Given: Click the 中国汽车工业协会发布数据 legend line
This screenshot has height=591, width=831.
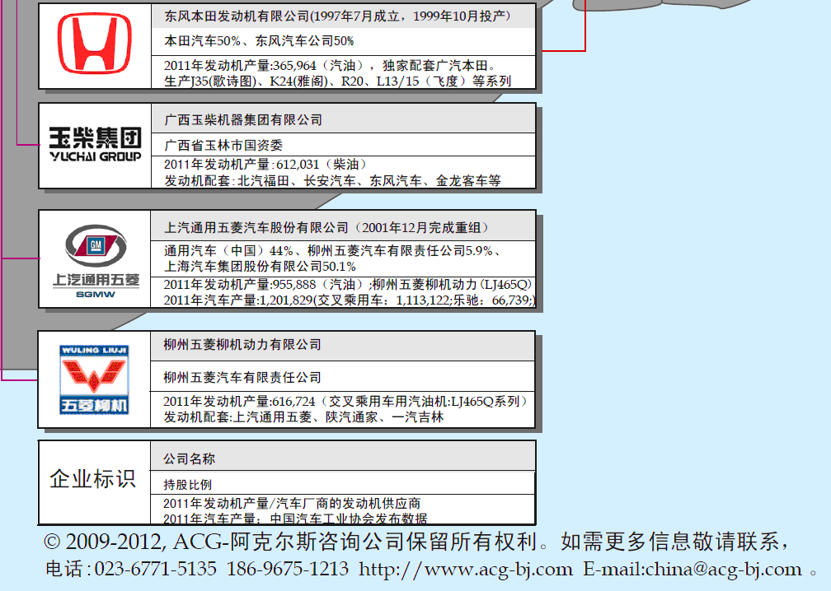Looking at the screenshot, I should pyautogui.click(x=348, y=519).
